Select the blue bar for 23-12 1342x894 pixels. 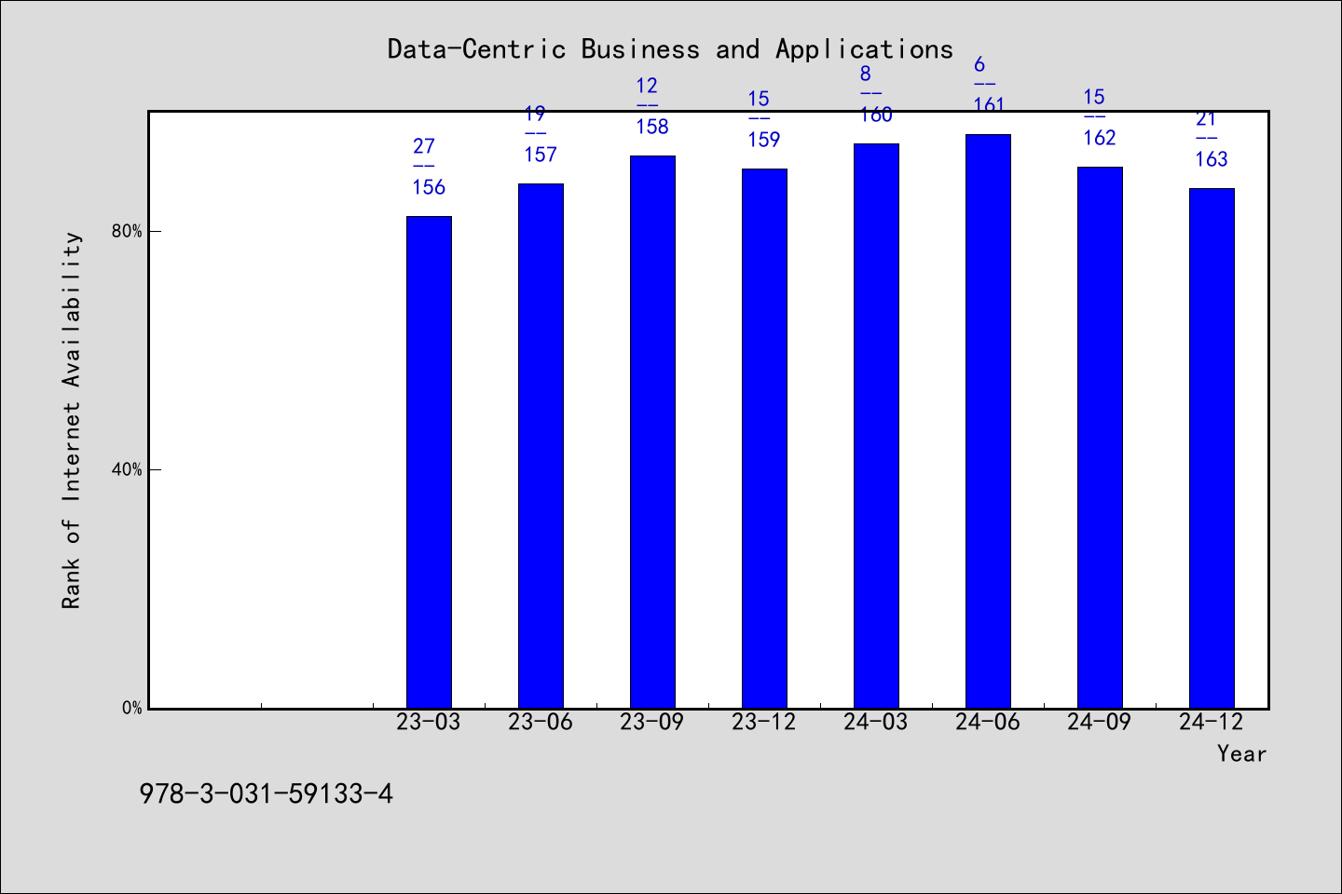(764, 439)
